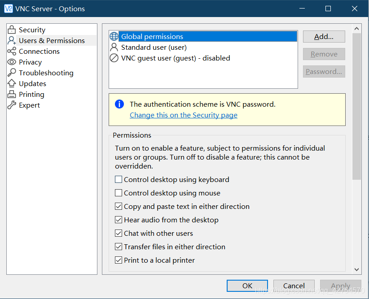Uncheck Transfer files in either direction
This screenshot has width=369, height=299.
(x=119, y=247)
